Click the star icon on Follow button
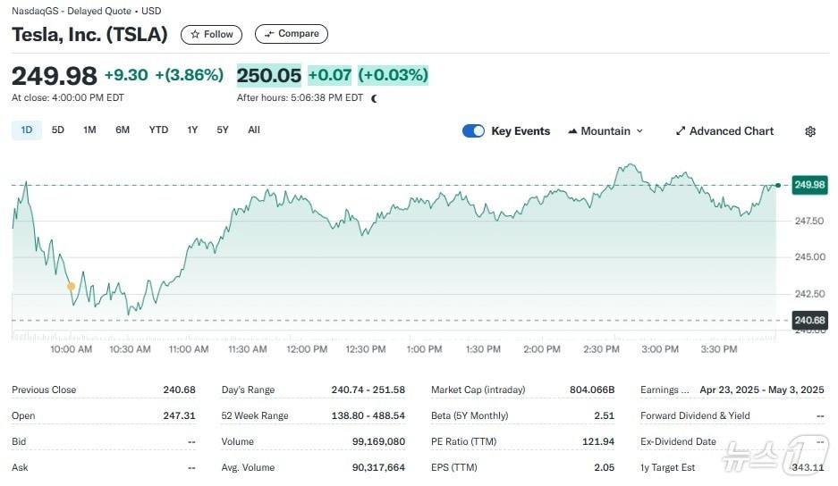This screenshot has height=486, width=838. 195,35
